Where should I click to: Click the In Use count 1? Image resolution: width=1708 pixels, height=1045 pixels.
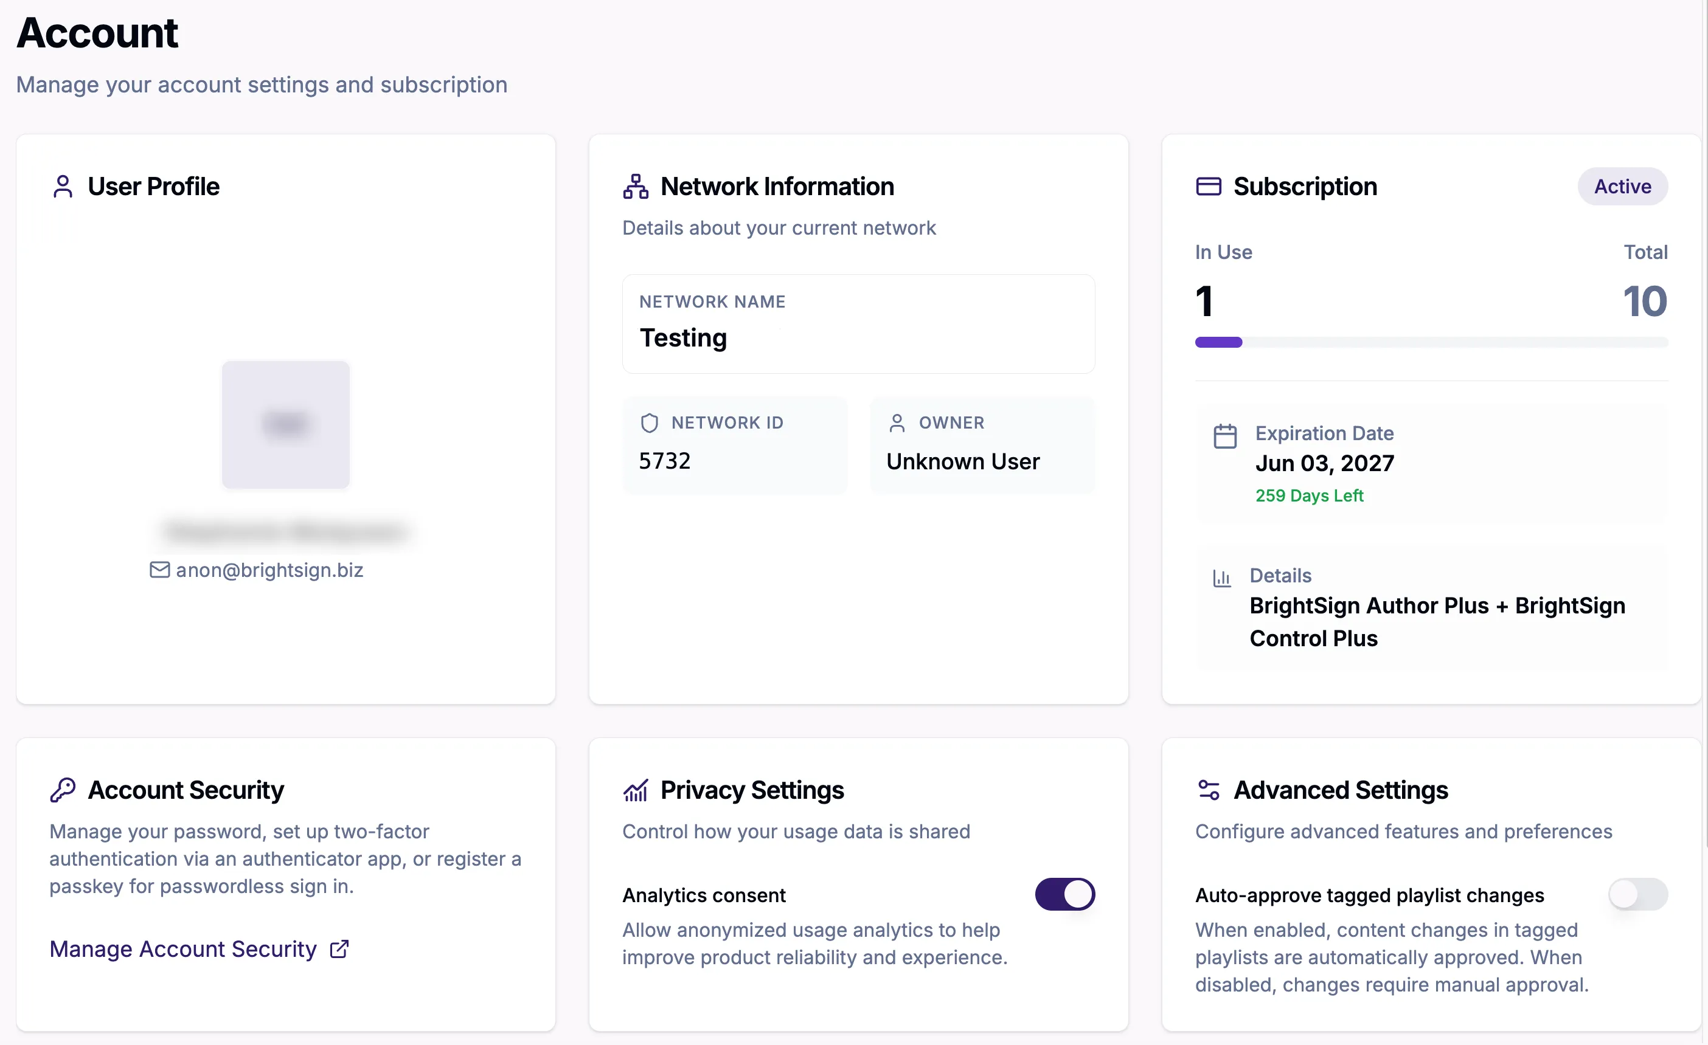(x=1204, y=302)
